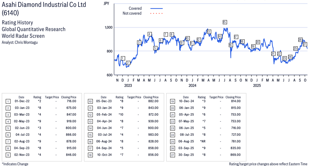Click the 2024 year label on the x-axis

point(192,86)
